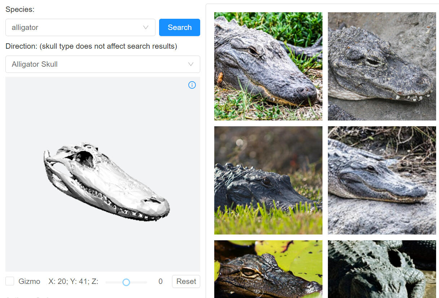439x298 pixels.
Task: Click the 3D alligator skull model
Action: coord(105,184)
